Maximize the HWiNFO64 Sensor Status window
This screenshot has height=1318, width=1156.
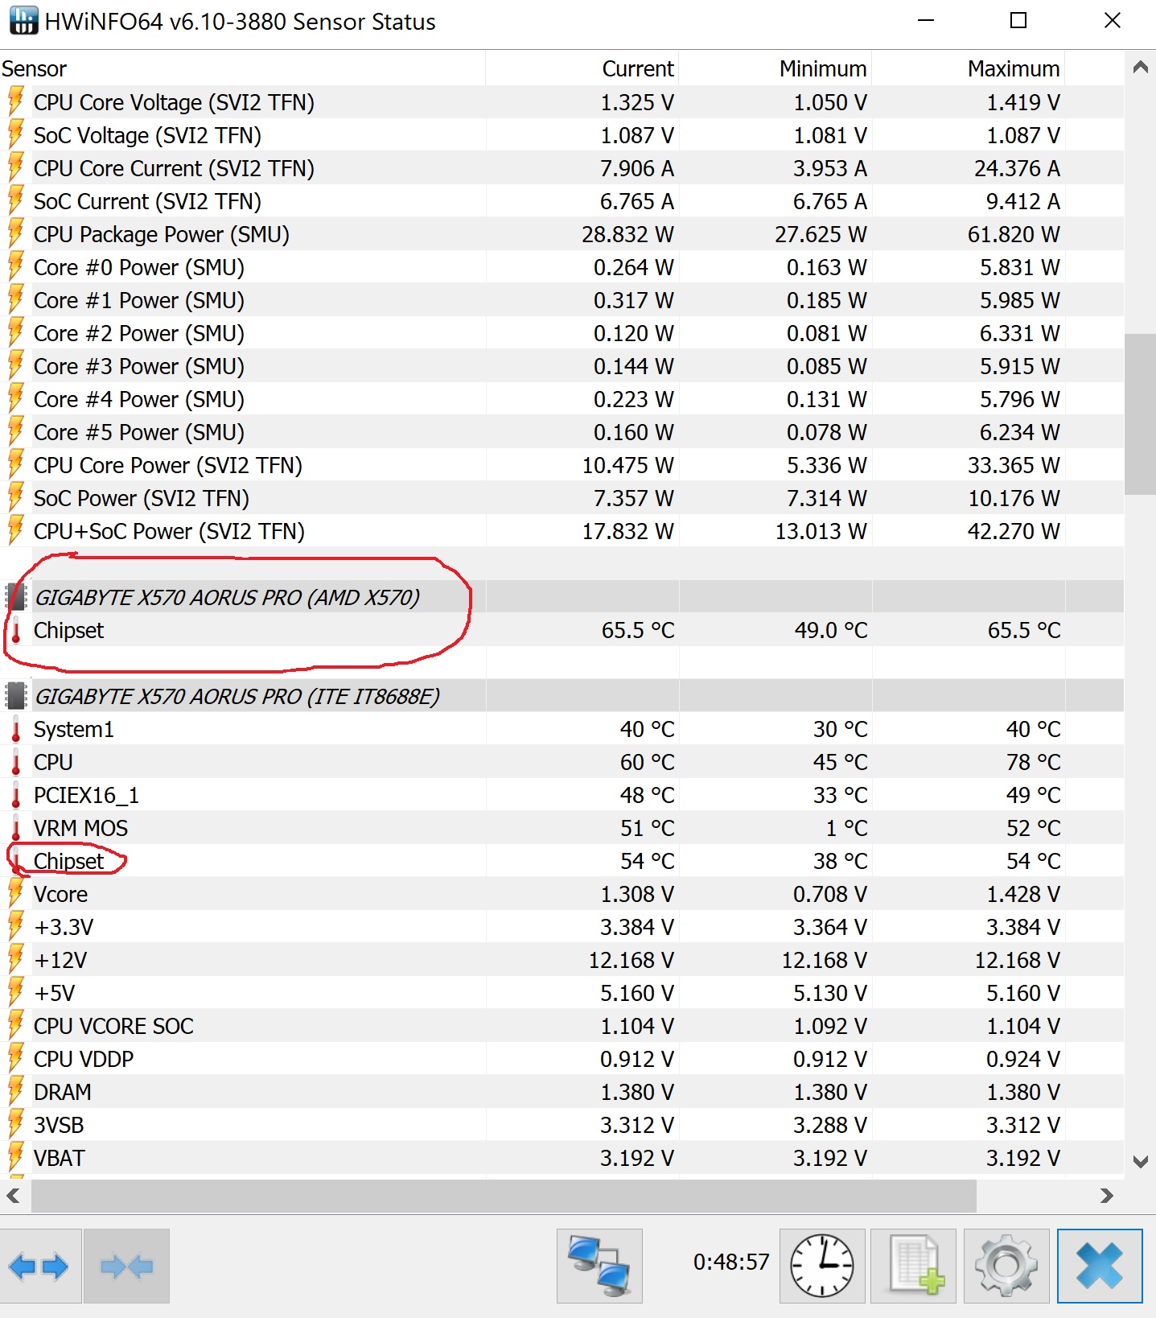[x=1018, y=21]
